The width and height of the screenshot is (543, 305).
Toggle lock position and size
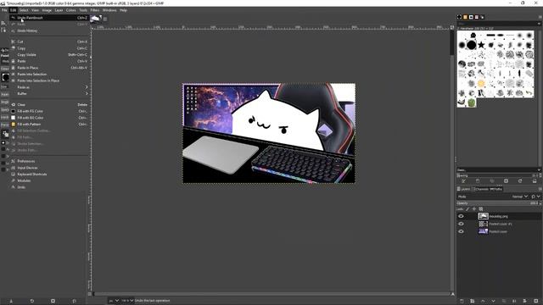pos(474,209)
